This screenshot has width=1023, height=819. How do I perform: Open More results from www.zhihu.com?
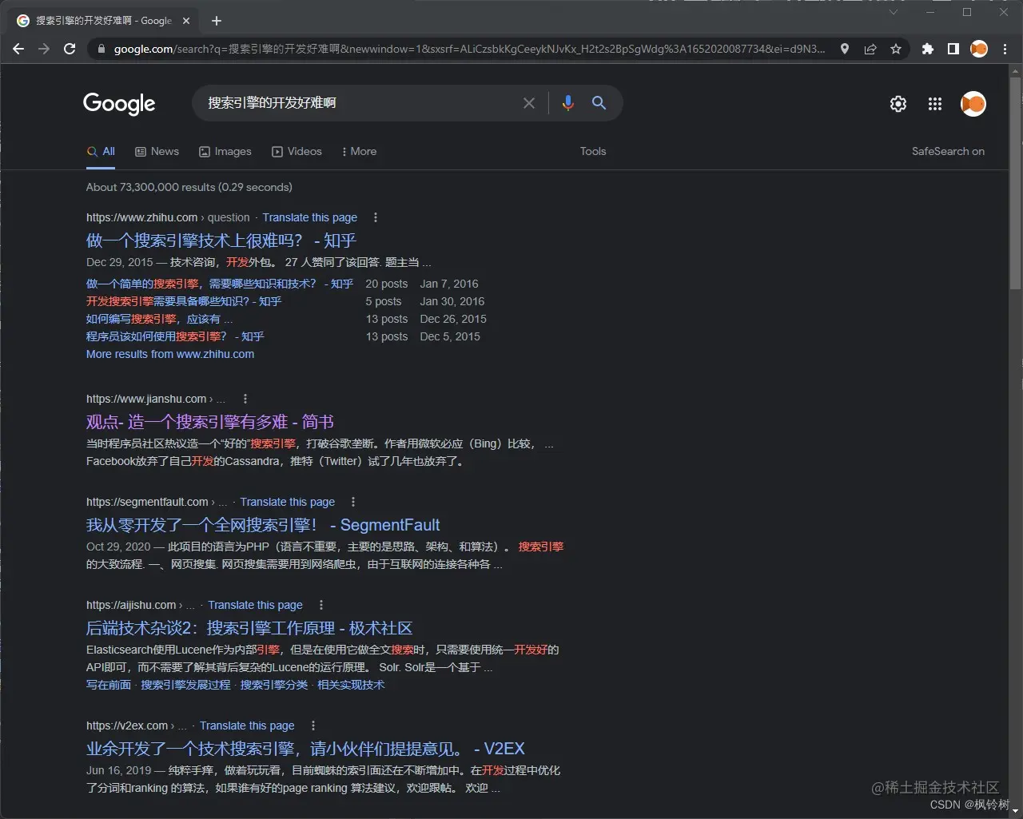(170, 354)
